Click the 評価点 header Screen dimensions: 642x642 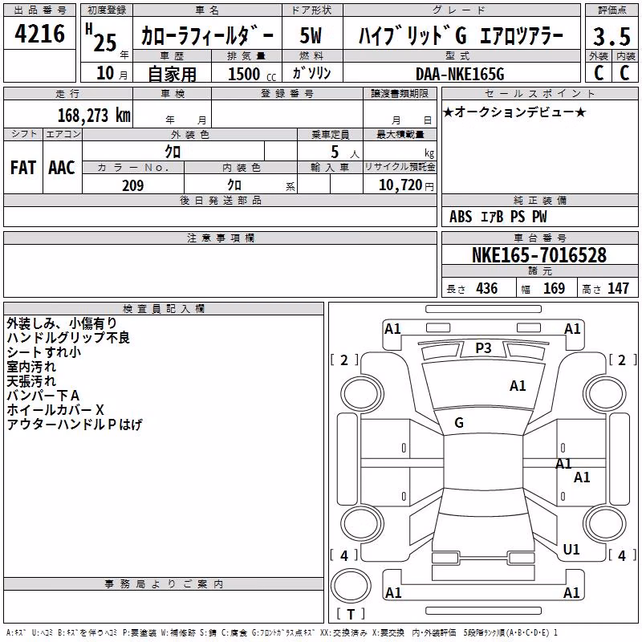click(x=612, y=10)
